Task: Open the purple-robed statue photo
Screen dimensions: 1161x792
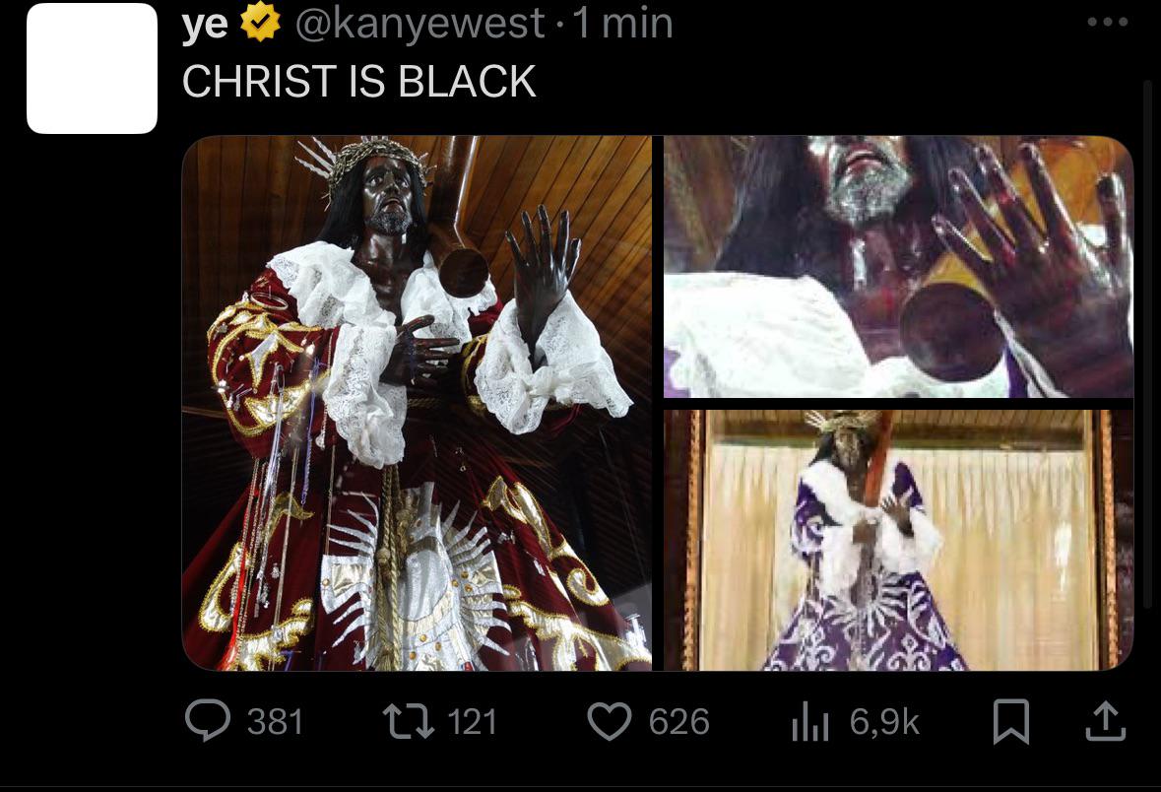Action: [x=899, y=540]
